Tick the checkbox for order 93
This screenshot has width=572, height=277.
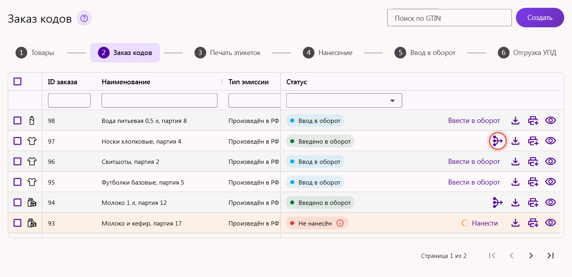click(18, 223)
